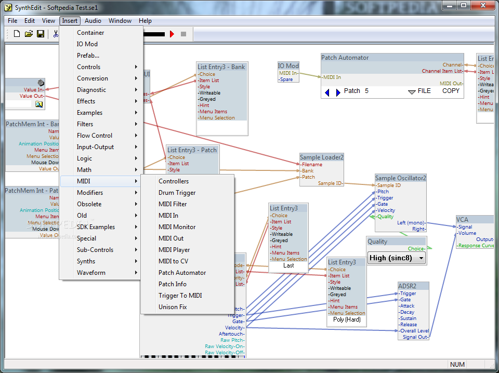Screen dimensions: 499x373
Task: Insert Drum Trigger from the MIDI submenu
Action: click(x=188, y=193)
